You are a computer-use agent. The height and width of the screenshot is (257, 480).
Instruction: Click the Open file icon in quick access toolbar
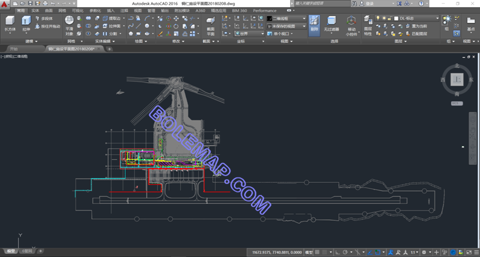(x=22, y=4)
